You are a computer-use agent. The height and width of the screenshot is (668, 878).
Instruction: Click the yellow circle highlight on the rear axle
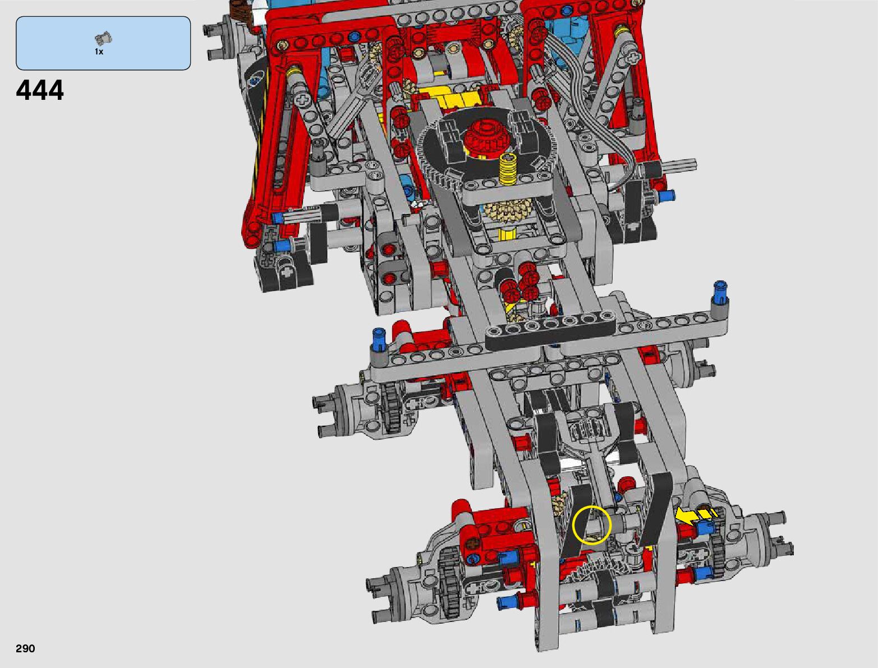592,525
